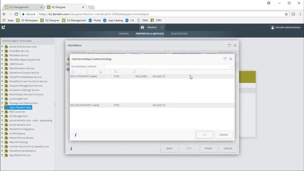Click the PDF Converter service icon

click(6, 112)
